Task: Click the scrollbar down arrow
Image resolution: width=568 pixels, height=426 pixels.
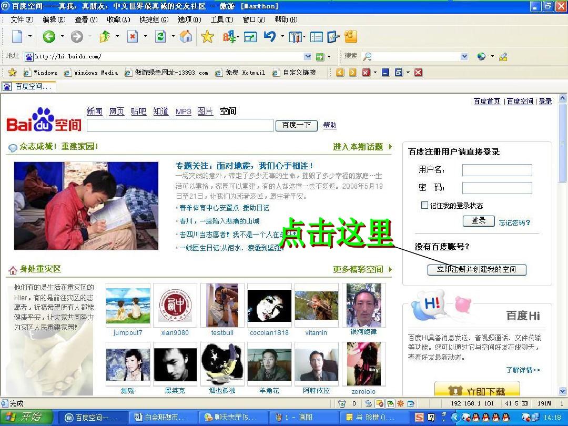Action: pos(562,391)
